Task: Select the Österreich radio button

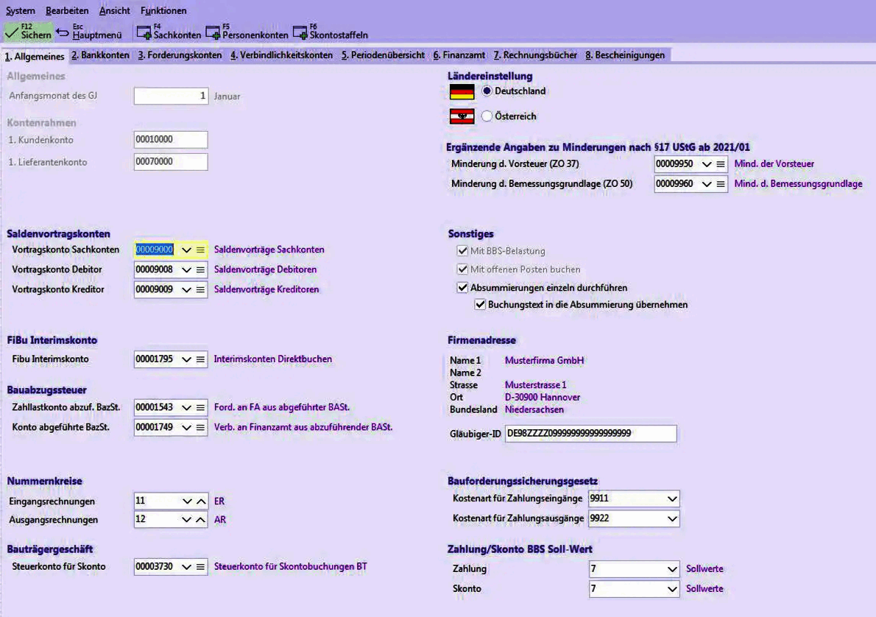Action: coord(486,115)
